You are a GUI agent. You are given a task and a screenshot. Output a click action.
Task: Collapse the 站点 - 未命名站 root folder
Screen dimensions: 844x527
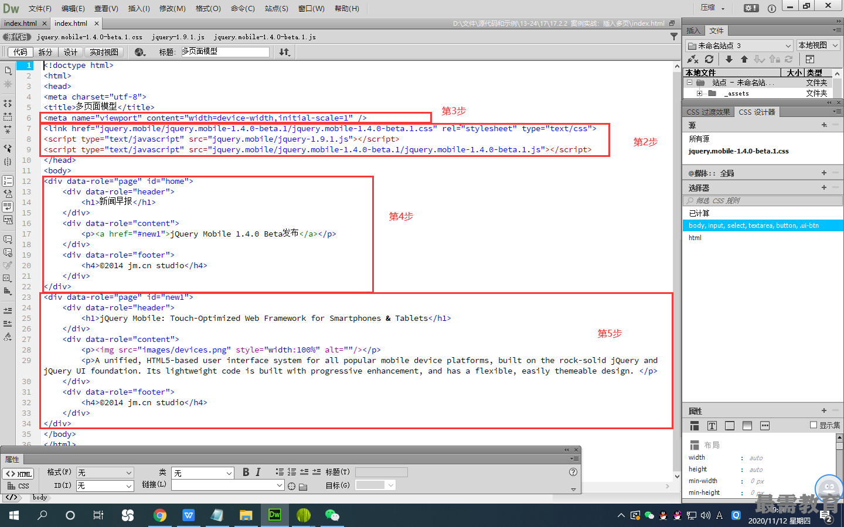click(690, 83)
